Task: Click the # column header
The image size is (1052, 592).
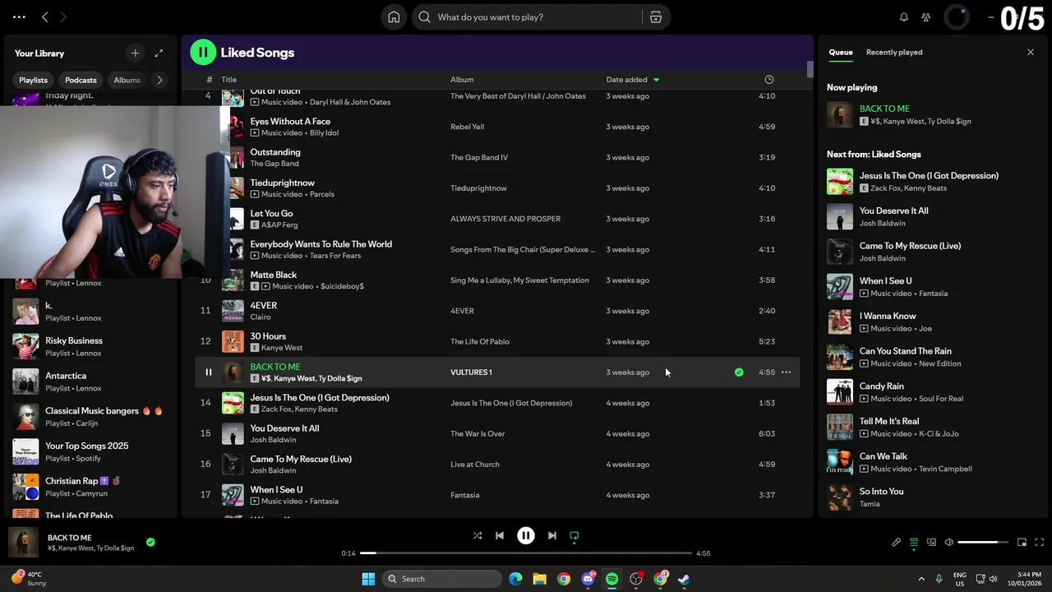Action: [209, 80]
